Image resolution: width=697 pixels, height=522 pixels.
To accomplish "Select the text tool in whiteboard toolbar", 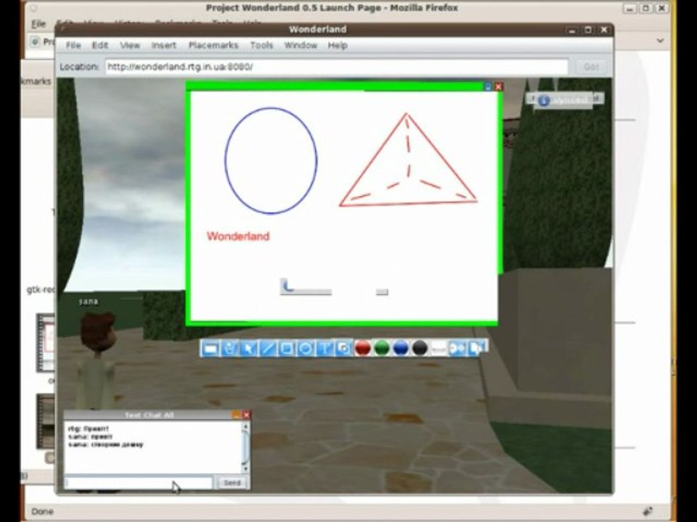I will tap(325, 349).
